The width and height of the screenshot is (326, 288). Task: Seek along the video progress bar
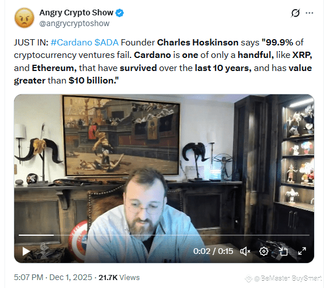pos(164,235)
